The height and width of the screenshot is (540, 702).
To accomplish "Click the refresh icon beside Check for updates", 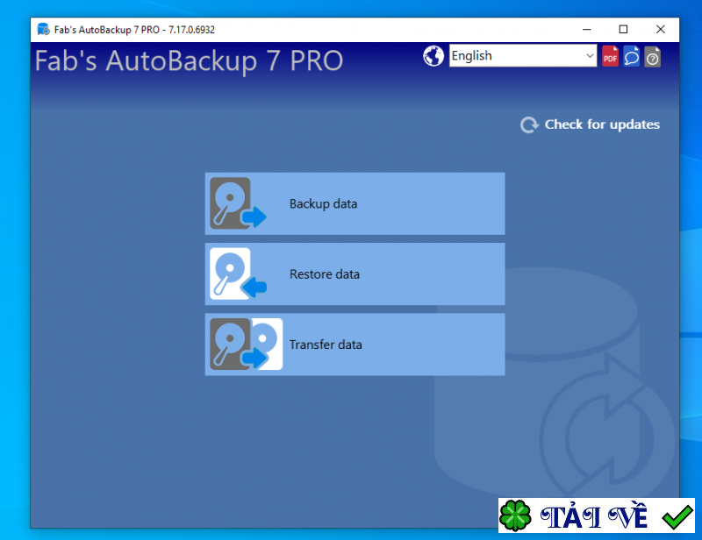I will tap(529, 124).
